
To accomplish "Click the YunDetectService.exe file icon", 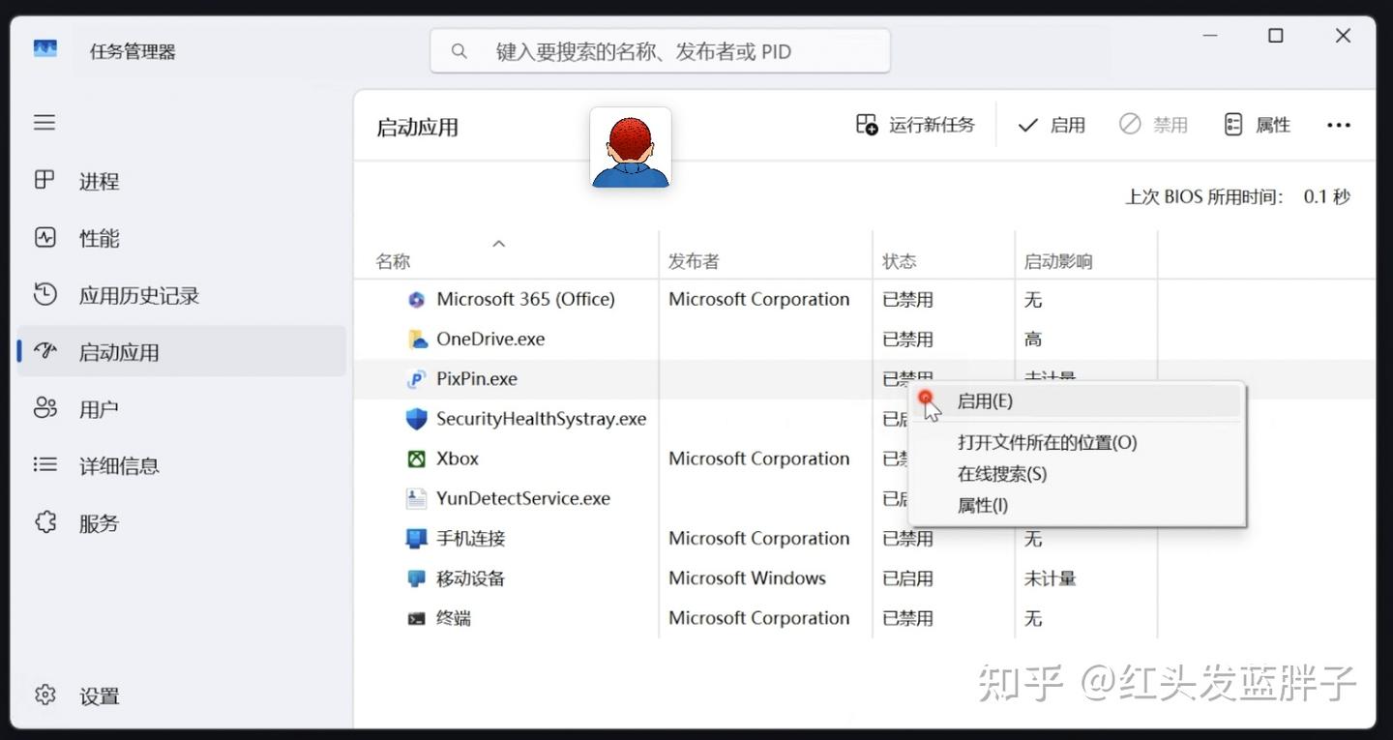I will coord(416,498).
